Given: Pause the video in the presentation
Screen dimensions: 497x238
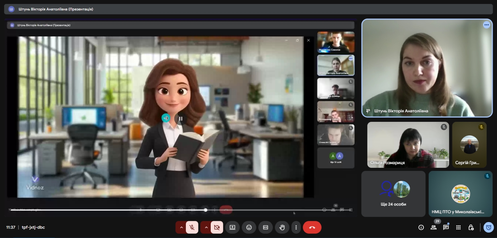Looking at the screenshot, I should tap(181, 119).
